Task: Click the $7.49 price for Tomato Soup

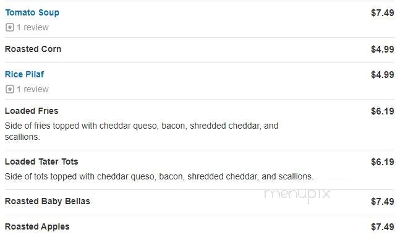Action: tap(383, 13)
